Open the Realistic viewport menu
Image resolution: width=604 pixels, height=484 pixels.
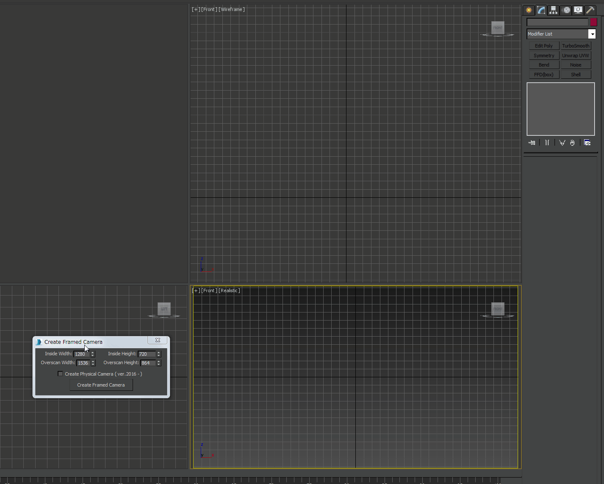229,290
